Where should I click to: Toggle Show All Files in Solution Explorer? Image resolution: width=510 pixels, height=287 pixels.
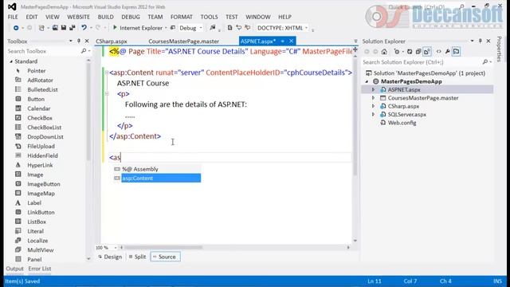pos(427,51)
